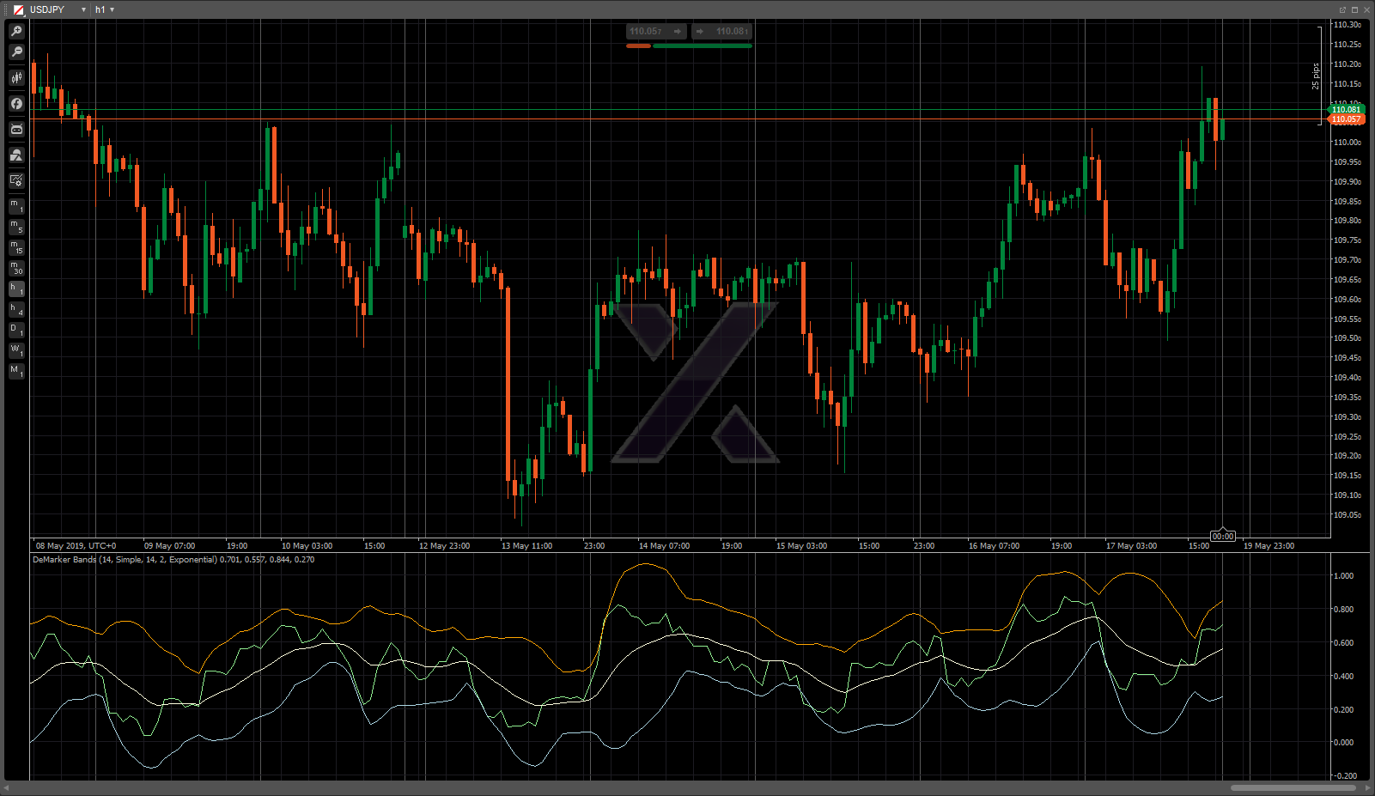Open the candlestick chart type icon
The image size is (1375, 796).
click(16, 77)
